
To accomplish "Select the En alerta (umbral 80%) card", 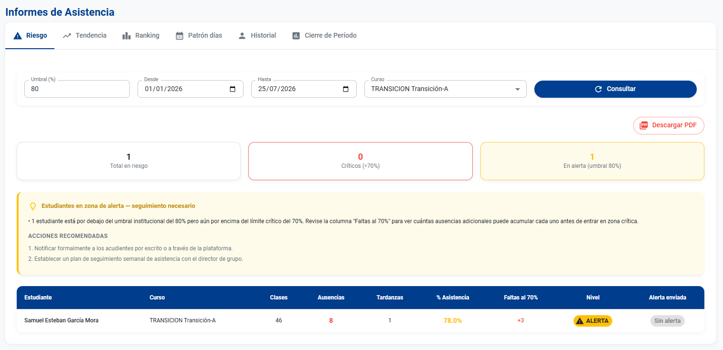I will pos(592,161).
